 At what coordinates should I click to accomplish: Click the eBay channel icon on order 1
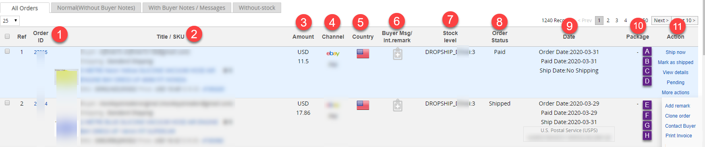[333, 53]
